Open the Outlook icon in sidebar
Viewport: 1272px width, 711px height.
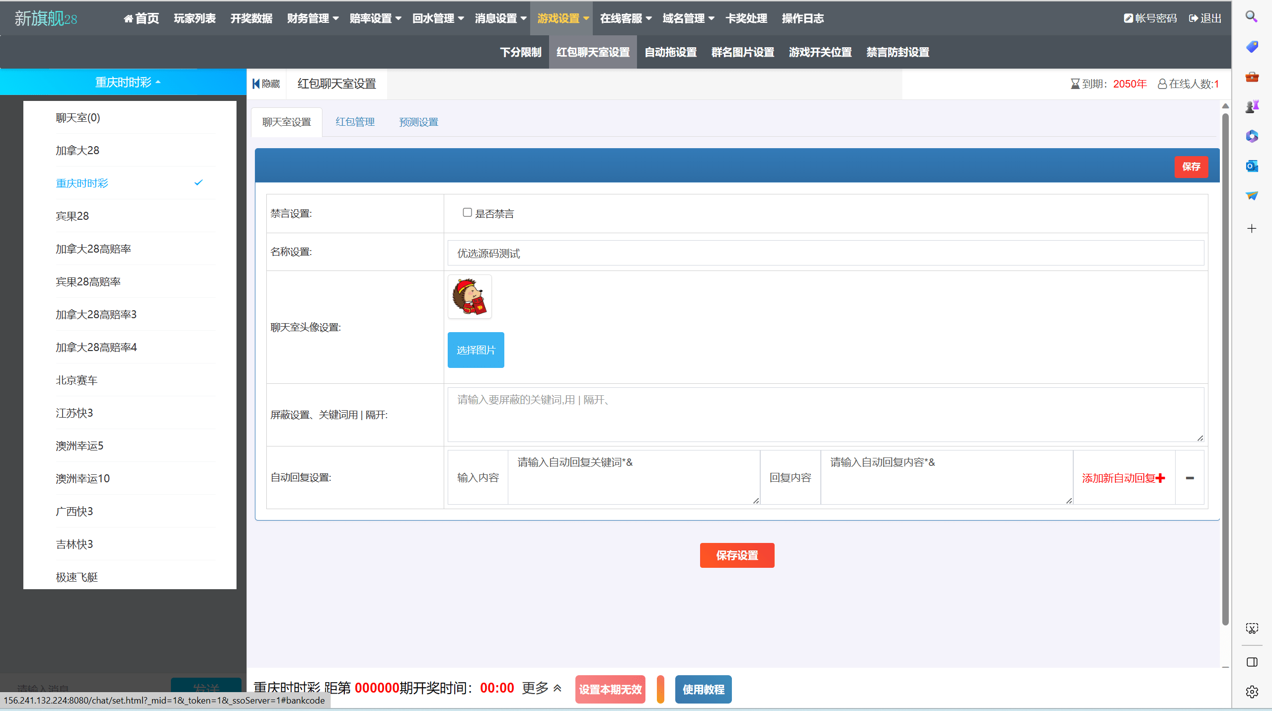(1252, 166)
